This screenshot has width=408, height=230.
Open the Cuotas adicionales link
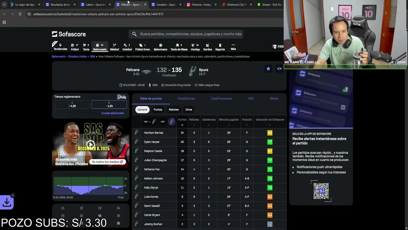pos(113,113)
